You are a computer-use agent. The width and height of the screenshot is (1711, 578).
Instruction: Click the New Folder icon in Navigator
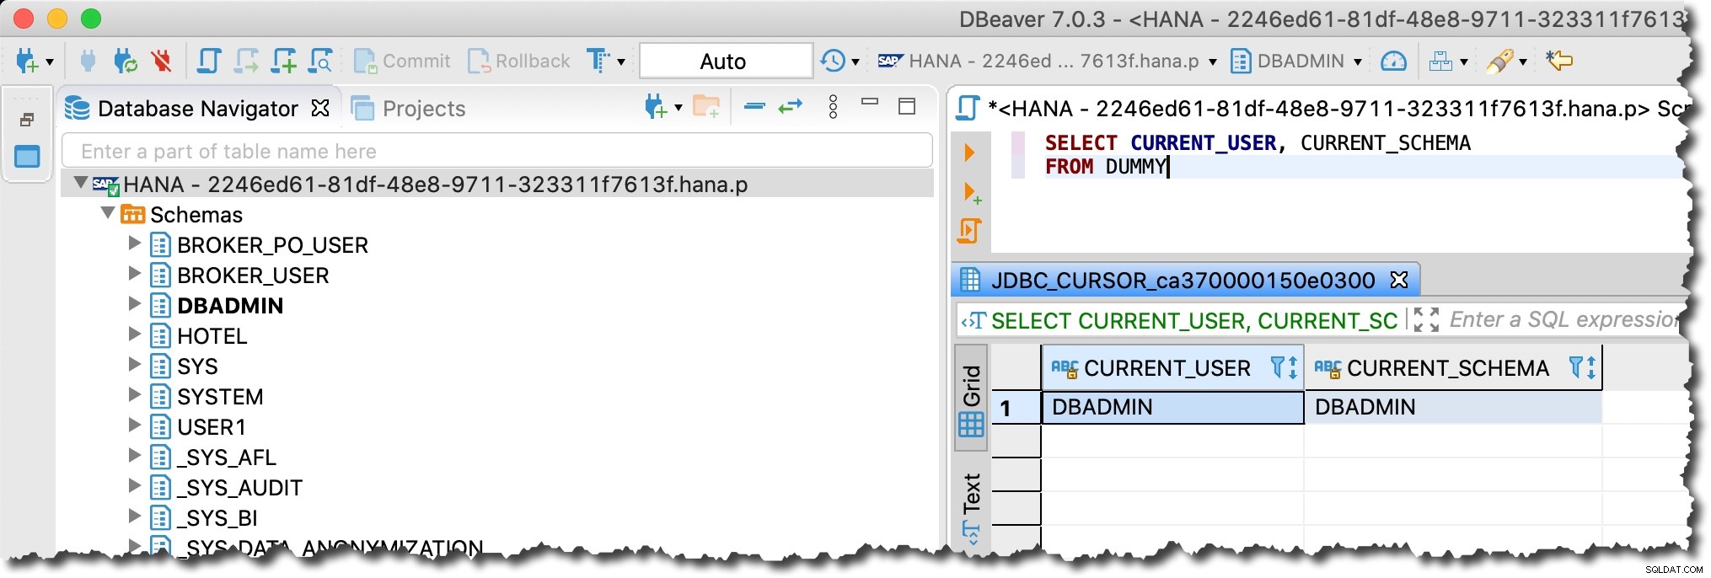[706, 107]
